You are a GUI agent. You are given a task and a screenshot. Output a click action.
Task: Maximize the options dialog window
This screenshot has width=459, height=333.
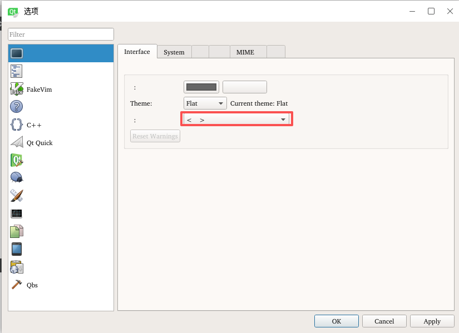coord(431,11)
